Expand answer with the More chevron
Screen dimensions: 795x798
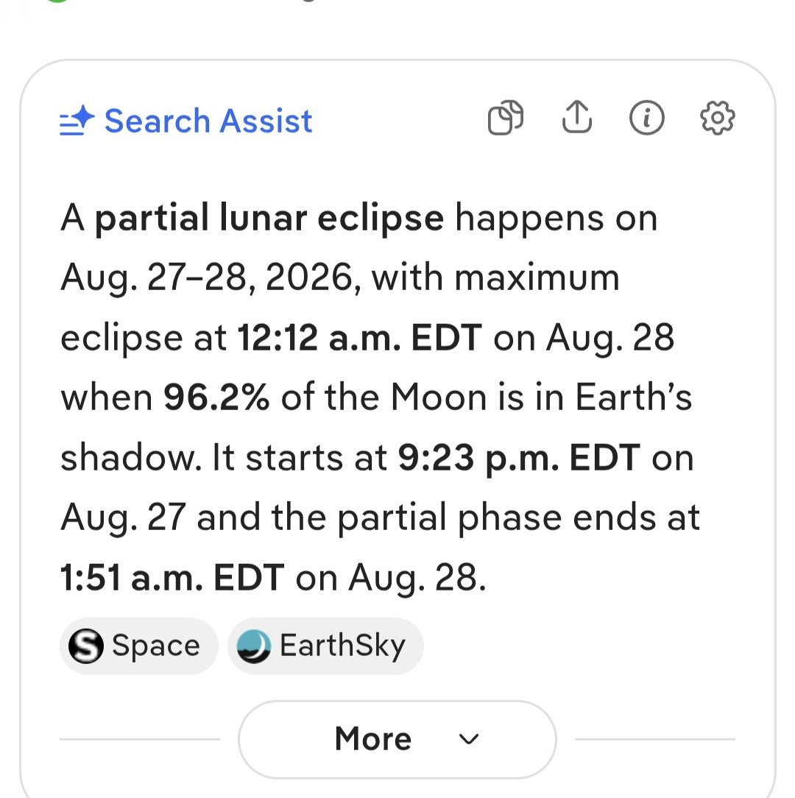pos(468,739)
